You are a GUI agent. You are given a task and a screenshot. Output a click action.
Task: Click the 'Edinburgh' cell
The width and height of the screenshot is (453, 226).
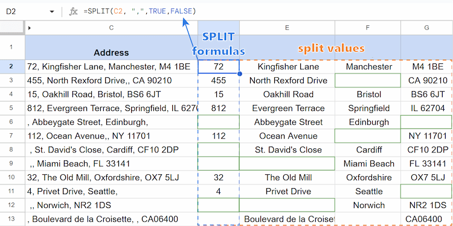tap(368, 122)
